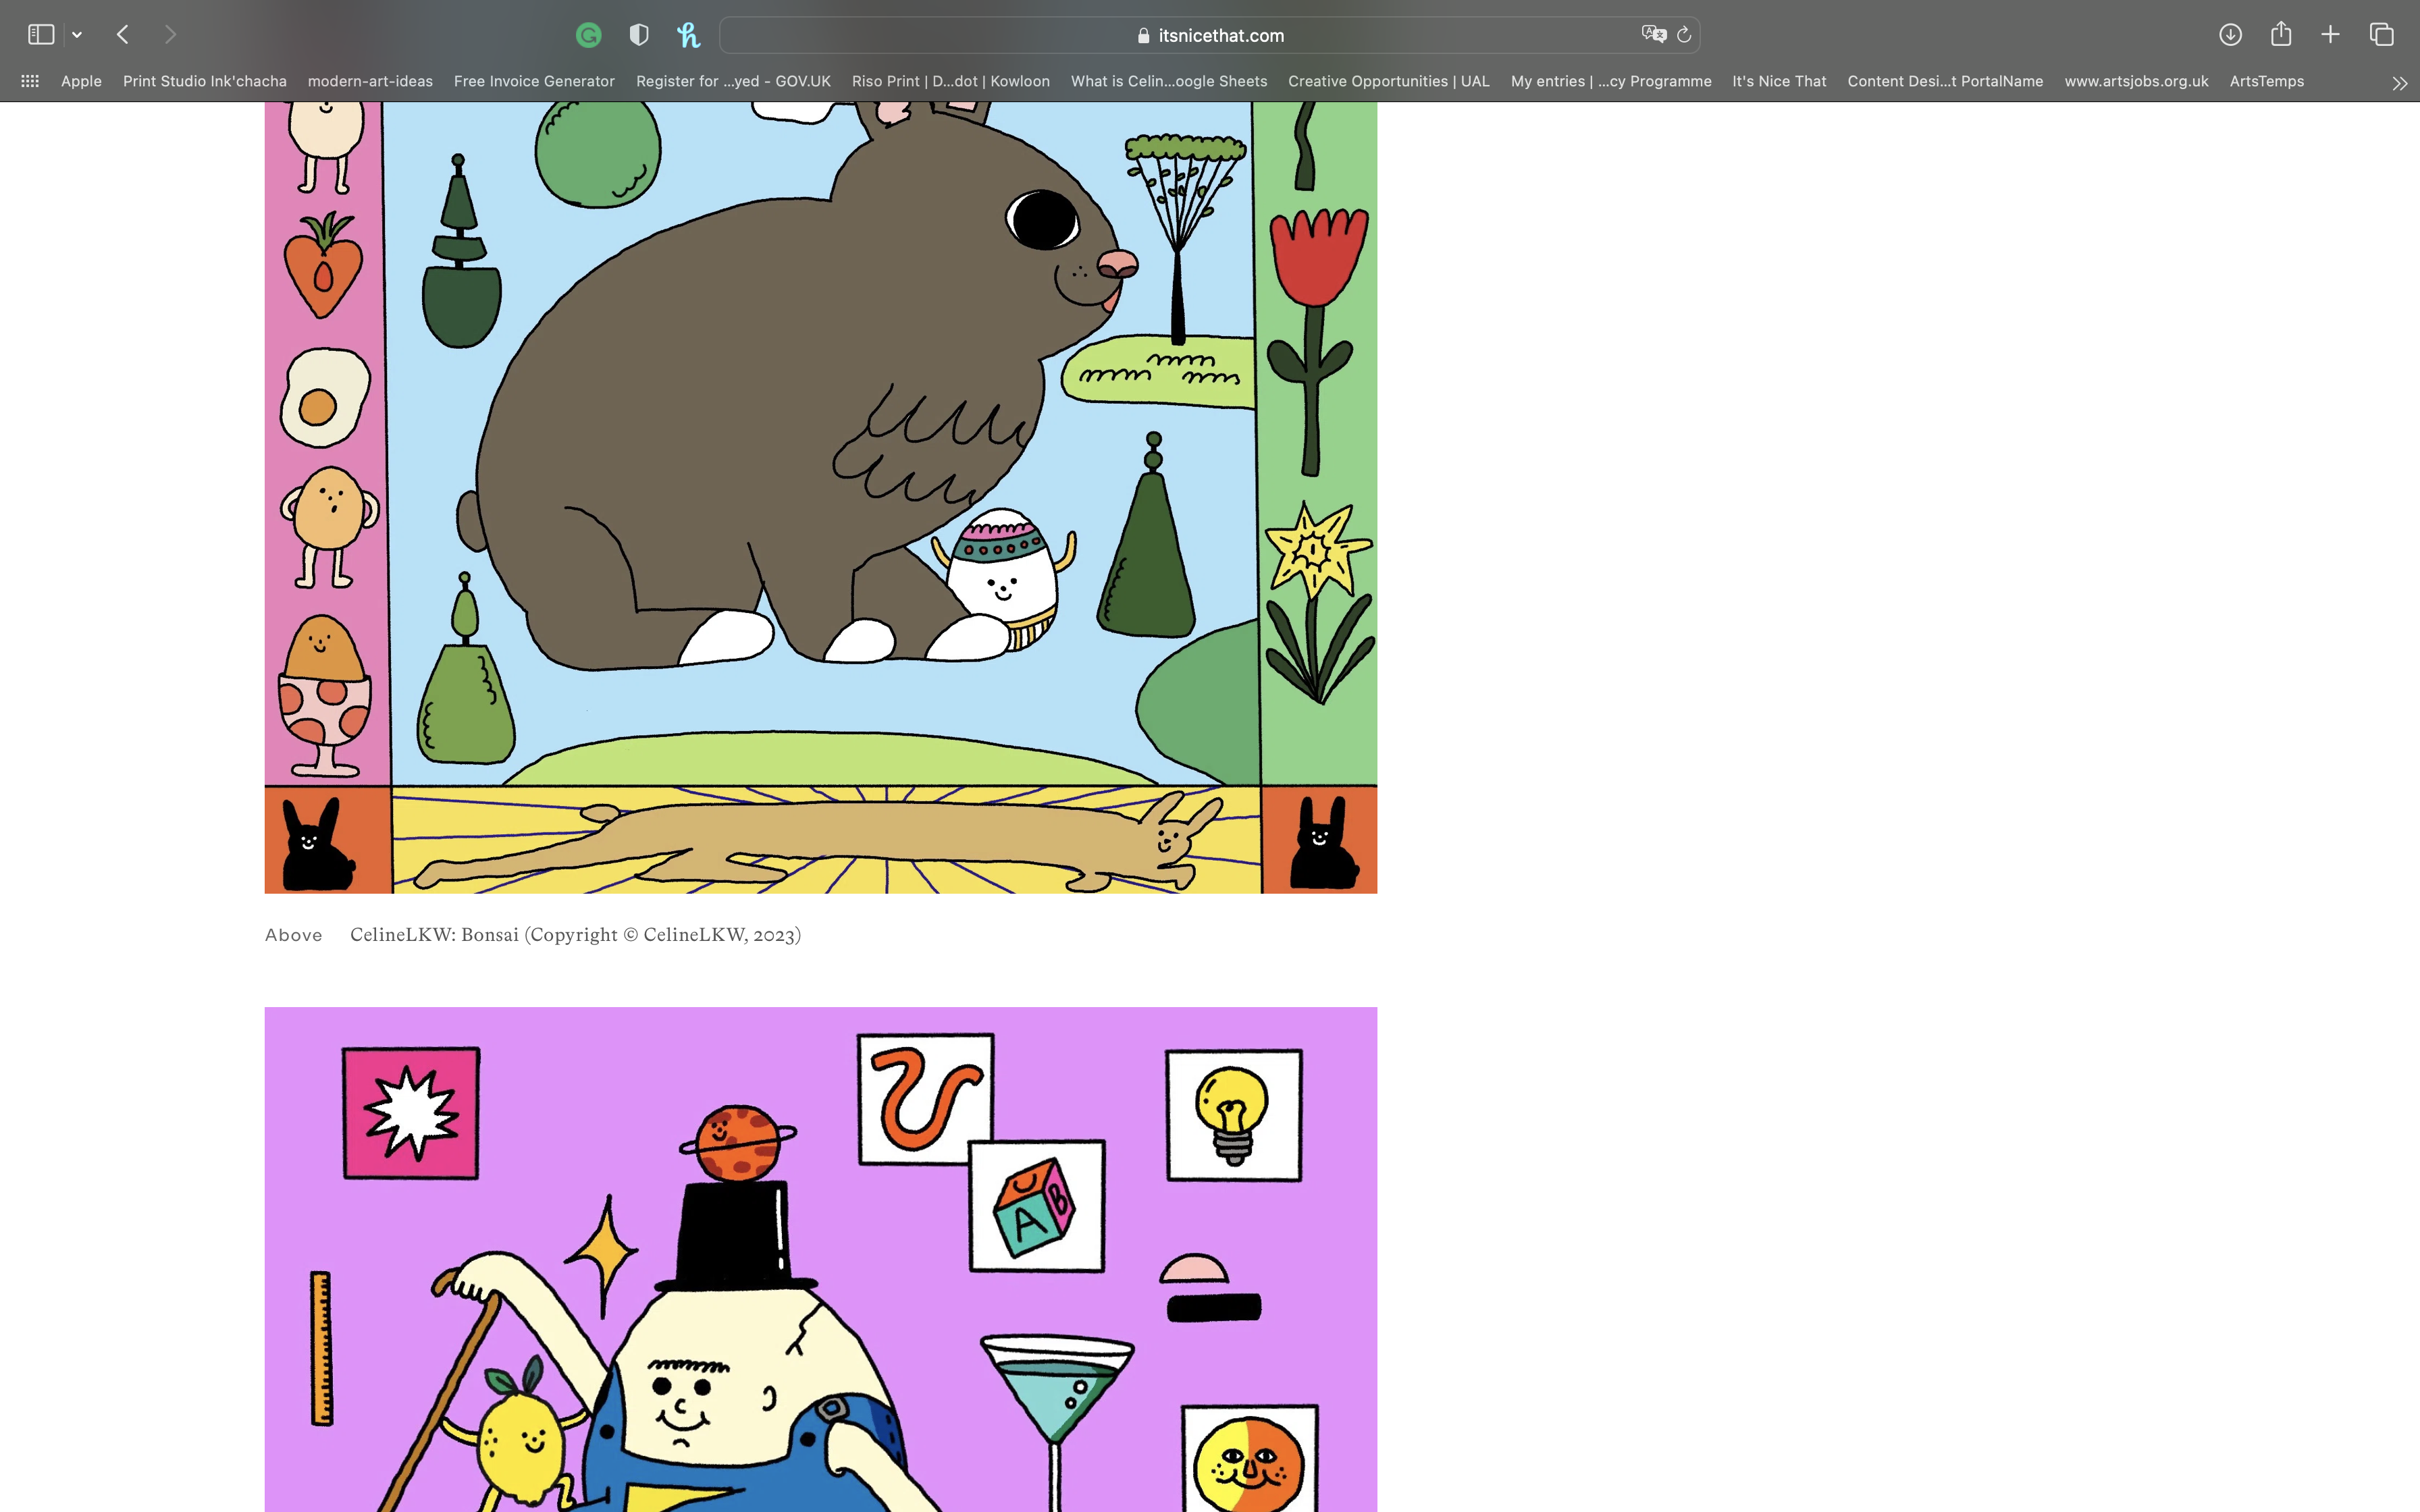Expand hidden bookmarks overflow chevron
Screen dimensions: 2420x1512
(x=2399, y=83)
